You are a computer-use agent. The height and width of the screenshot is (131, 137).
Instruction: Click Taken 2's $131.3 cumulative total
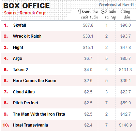(125, 69)
